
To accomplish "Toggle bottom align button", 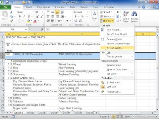I will click(x=57, y=12).
